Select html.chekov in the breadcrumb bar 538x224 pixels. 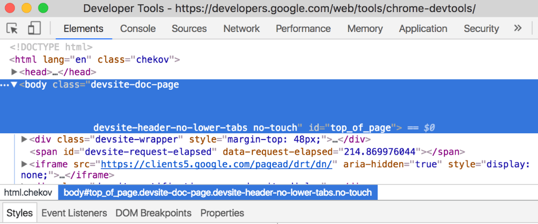[28, 193]
